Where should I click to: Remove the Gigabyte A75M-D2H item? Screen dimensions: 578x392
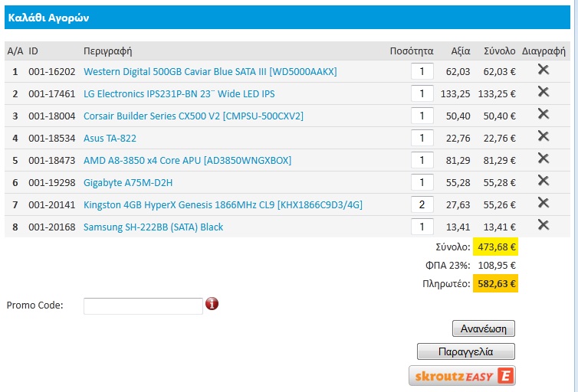pos(544,181)
